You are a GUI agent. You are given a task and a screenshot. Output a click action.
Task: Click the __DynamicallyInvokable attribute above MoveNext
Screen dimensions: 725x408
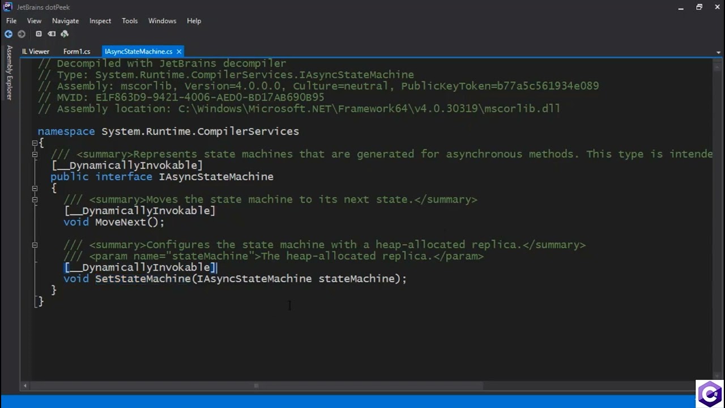pos(140,211)
